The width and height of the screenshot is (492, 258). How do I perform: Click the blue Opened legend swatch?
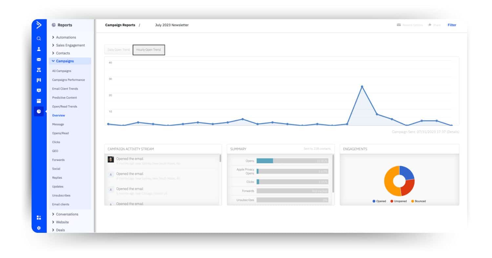[374, 201]
